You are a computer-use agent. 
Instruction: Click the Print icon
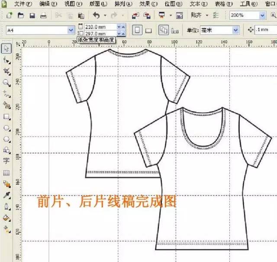click(x=43, y=16)
